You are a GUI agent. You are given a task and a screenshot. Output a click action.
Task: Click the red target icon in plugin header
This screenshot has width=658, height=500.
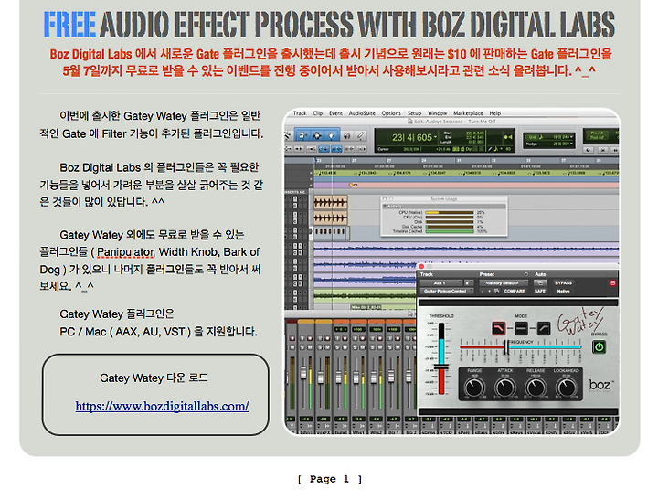coord(612,283)
